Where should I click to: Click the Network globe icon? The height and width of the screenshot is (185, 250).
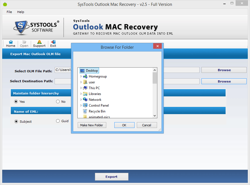85,100
